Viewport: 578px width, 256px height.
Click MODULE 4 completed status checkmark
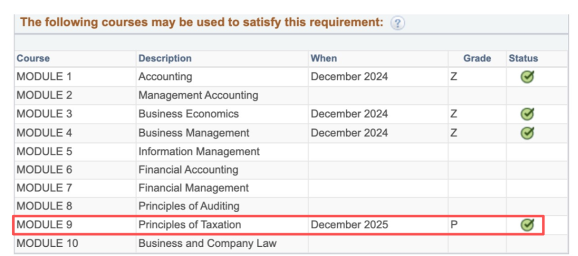[528, 133]
